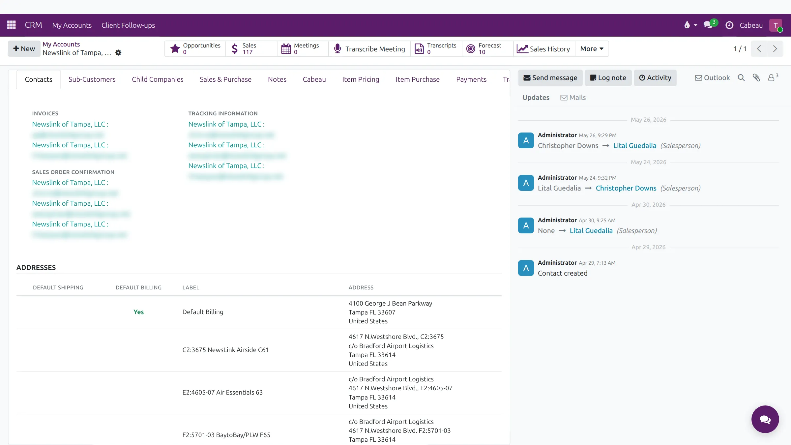This screenshot has height=445, width=791.
Task: Open the Sales & Purchase tab
Action: coord(225,79)
